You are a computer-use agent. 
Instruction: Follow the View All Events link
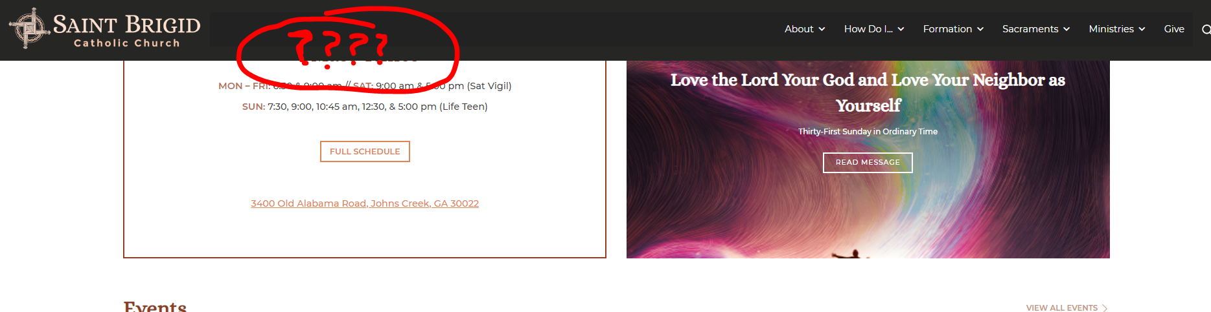(x=1061, y=308)
